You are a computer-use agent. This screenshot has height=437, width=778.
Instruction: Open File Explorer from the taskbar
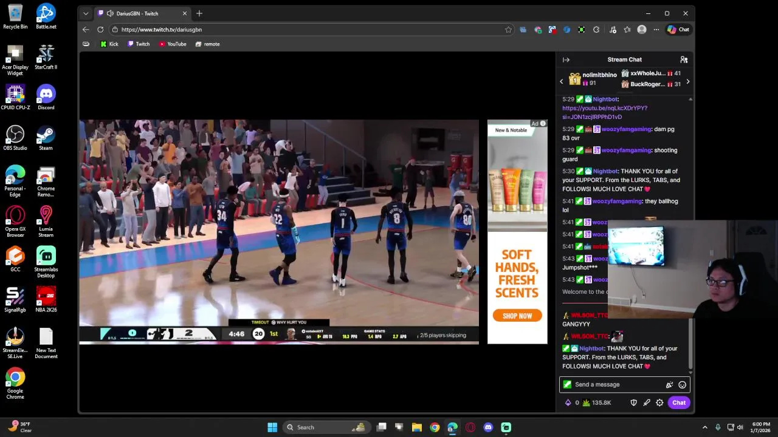coord(417,427)
